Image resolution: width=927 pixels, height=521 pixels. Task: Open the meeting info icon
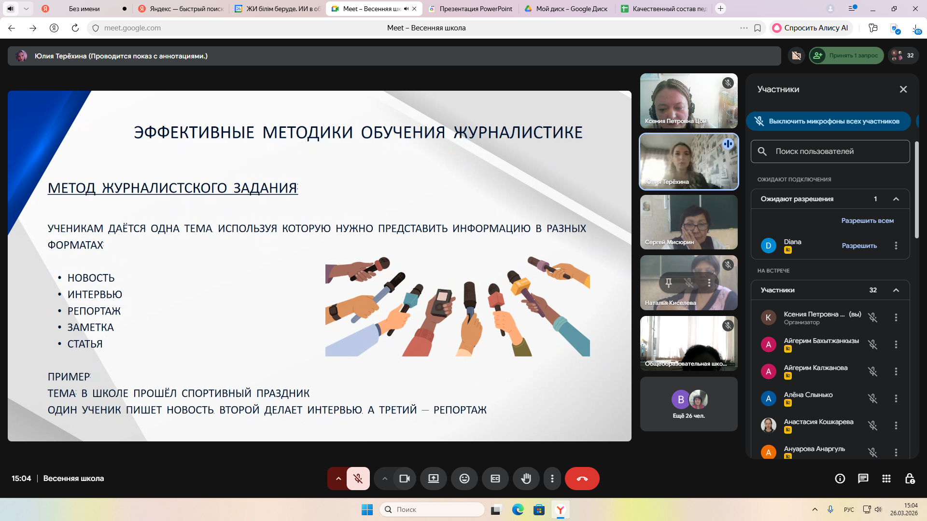pyautogui.click(x=840, y=479)
